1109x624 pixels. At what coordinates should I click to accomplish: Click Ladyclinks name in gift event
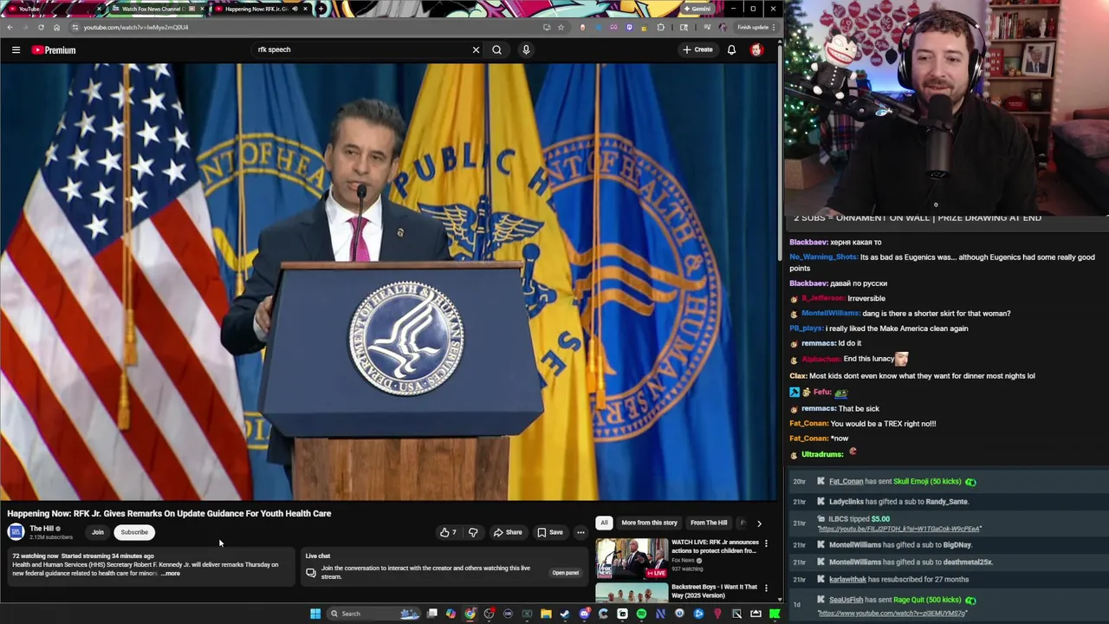pos(846,502)
